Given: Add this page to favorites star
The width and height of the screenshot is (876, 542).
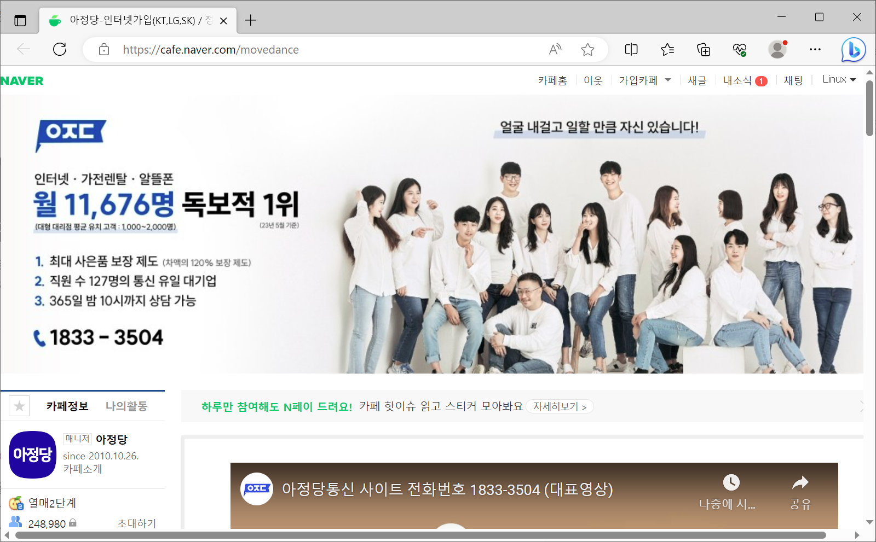Looking at the screenshot, I should click(587, 49).
